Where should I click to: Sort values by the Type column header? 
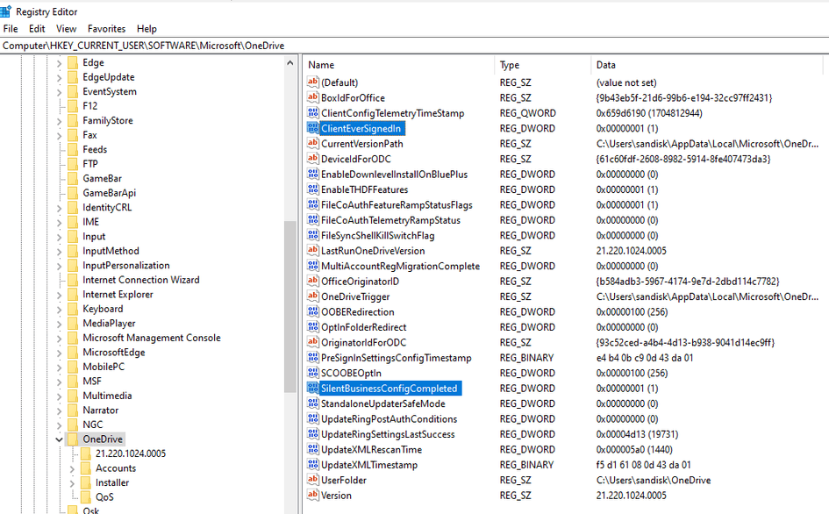(541, 64)
